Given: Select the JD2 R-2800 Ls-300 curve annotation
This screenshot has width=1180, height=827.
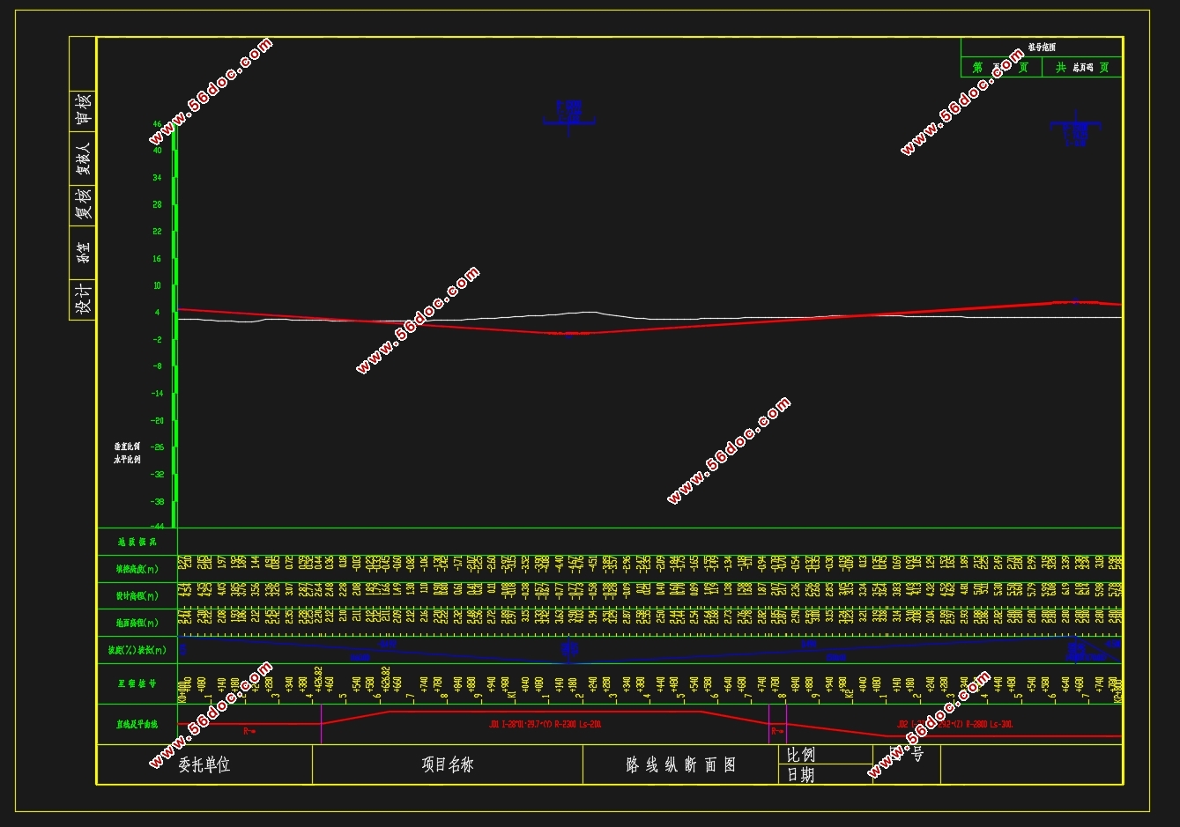Looking at the screenshot, I should tap(955, 724).
